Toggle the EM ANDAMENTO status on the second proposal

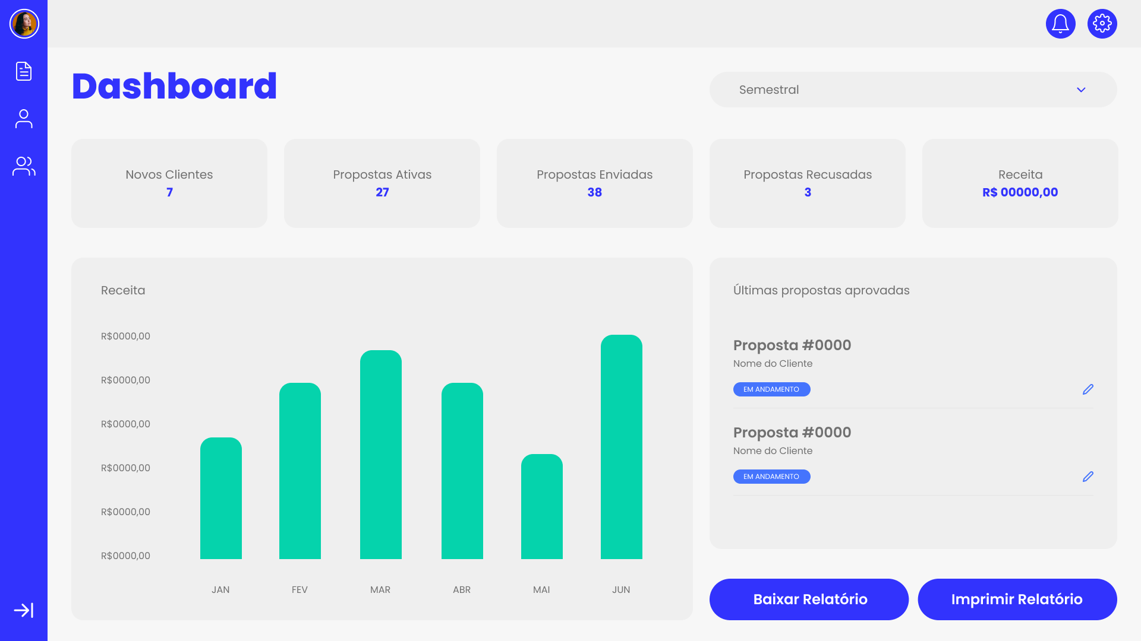[771, 476]
